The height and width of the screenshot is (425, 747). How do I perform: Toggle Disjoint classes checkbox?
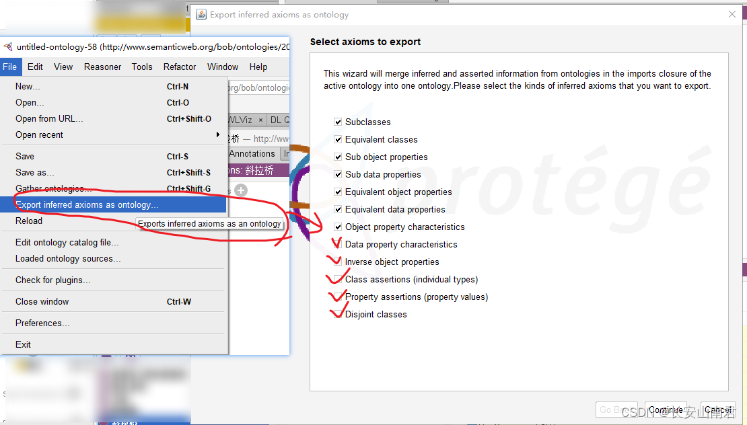(x=338, y=314)
